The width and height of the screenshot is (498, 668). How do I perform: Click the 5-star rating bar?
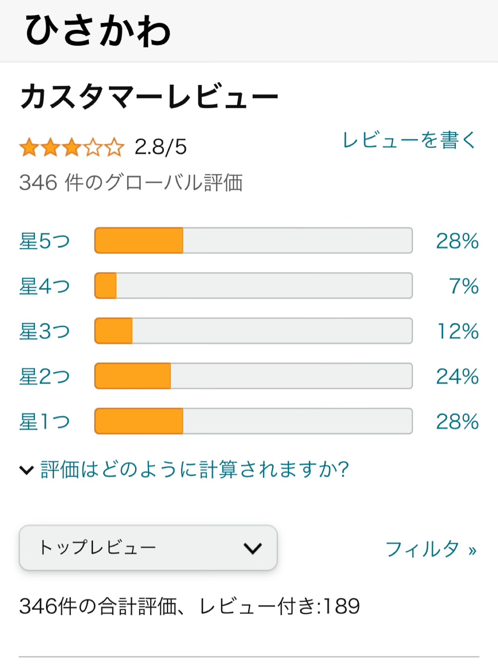pos(253,241)
